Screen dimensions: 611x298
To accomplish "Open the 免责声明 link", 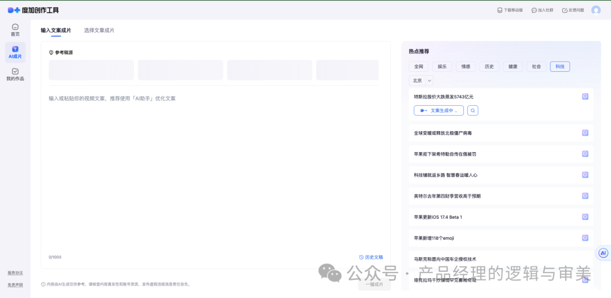I will tap(15, 285).
